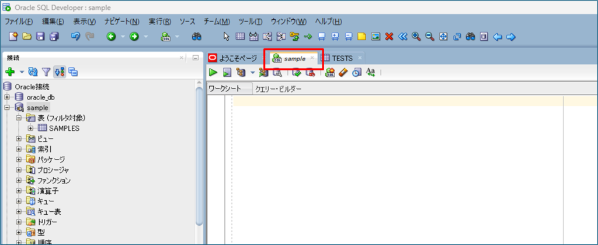
Task: Click the red X delete icon
Action: (x=389, y=36)
